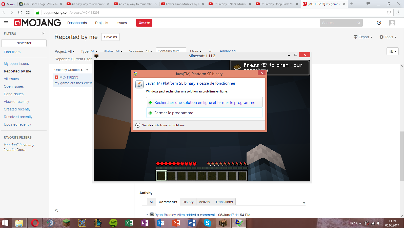Image resolution: width=405 pixels, height=228 pixels.
Task: Click Fermer le programme in Java dialog
Action: [204, 113]
